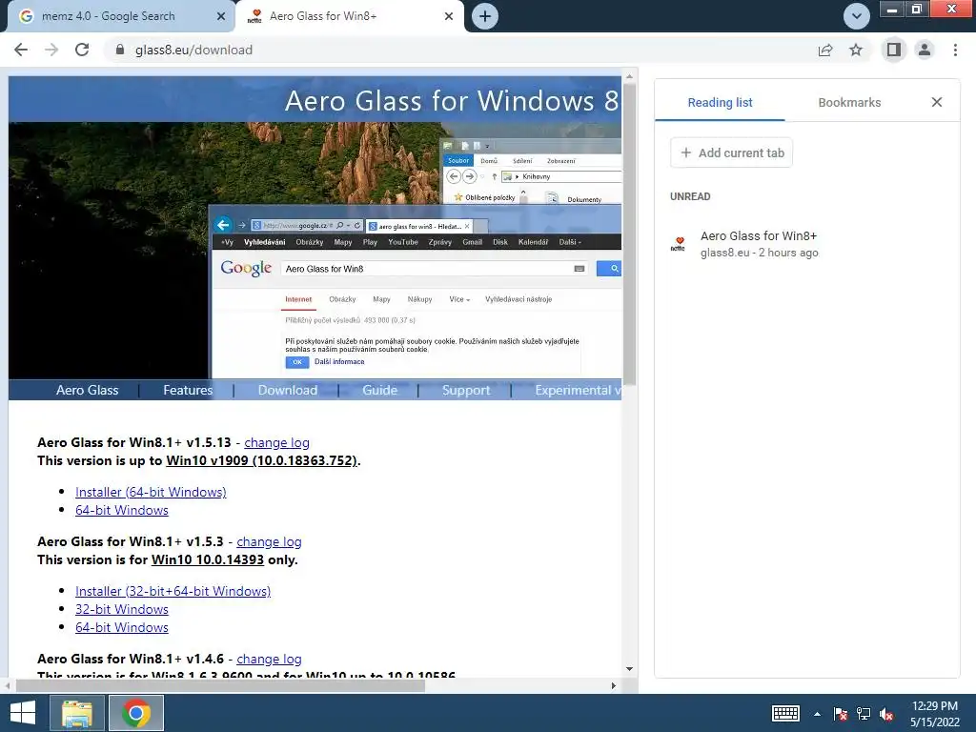Open touch keyboard from taskbar
The image size is (976, 732).
pyautogui.click(x=785, y=713)
